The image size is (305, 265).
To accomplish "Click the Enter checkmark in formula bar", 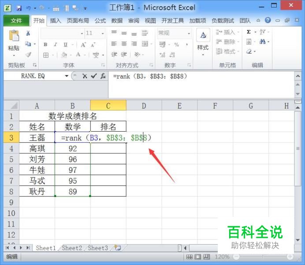I will coord(94,76).
